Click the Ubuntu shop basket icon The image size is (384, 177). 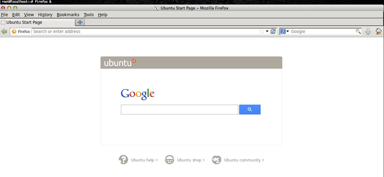(x=170, y=160)
